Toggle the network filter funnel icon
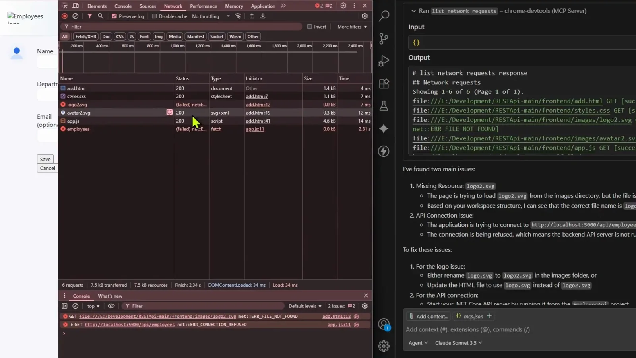This screenshot has width=636, height=358. pyautogui.click(x=90, y=16)
